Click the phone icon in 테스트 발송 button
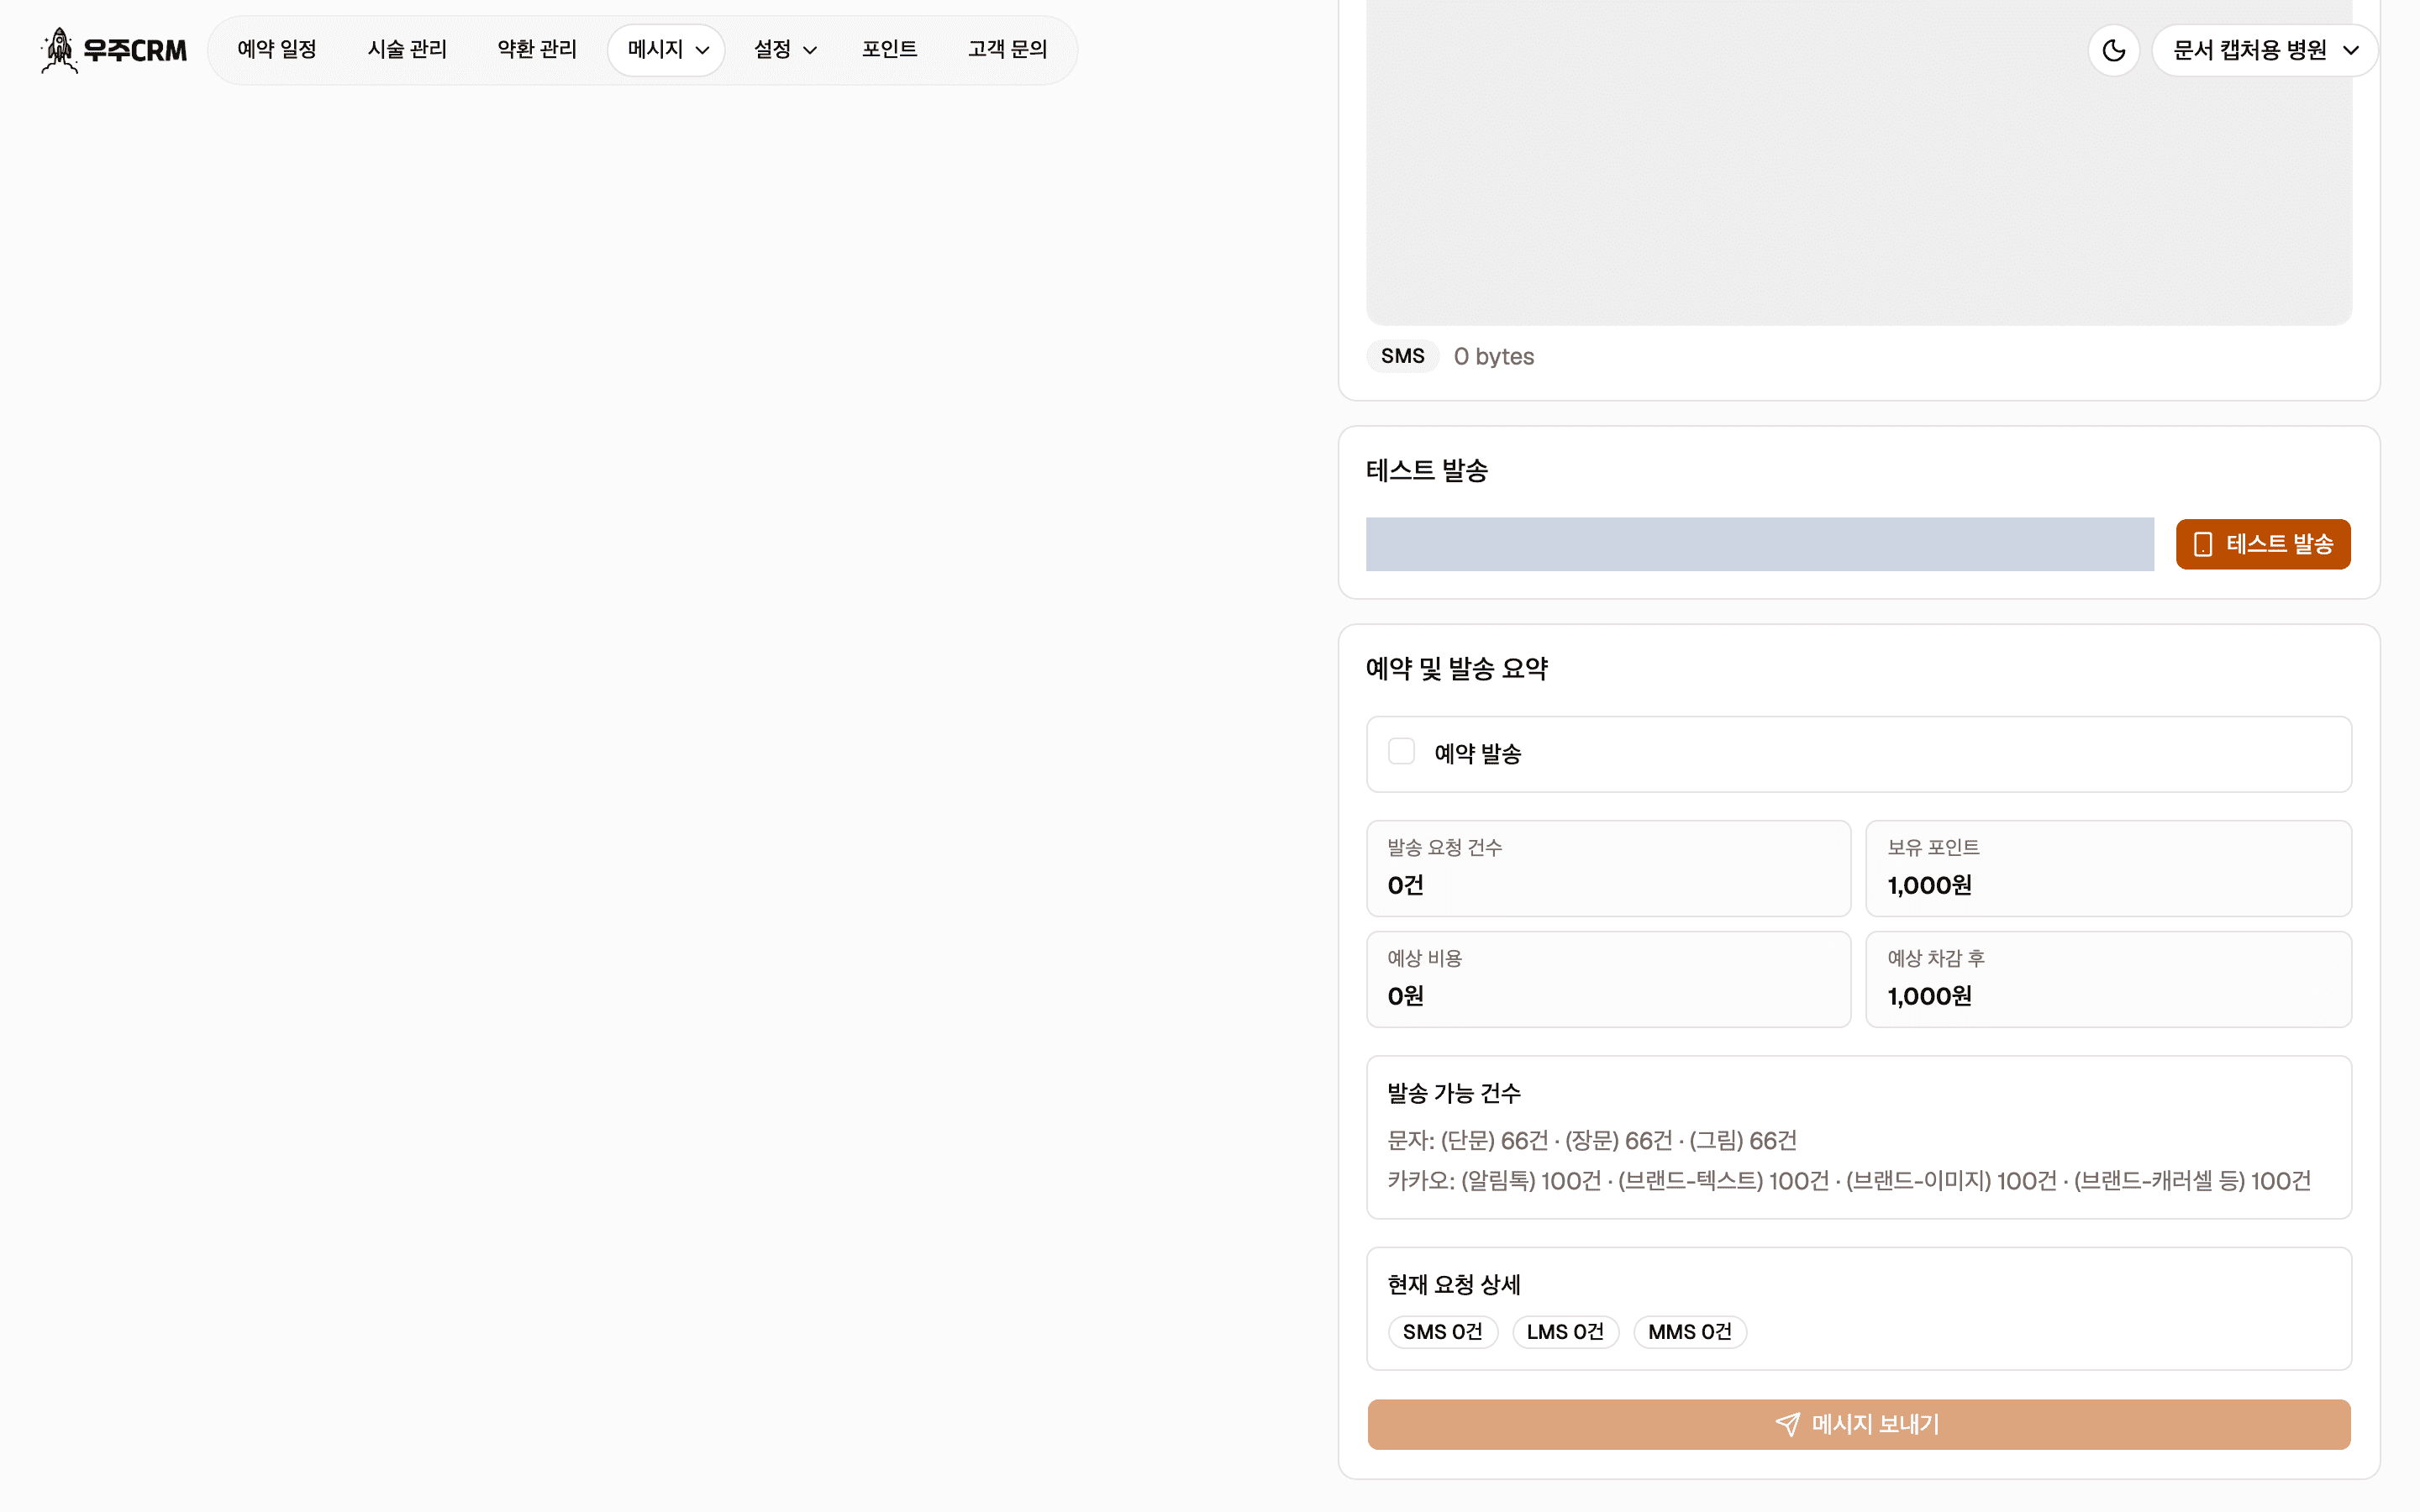This screenshot has height=1512, width=2420. click(2203, 544)
